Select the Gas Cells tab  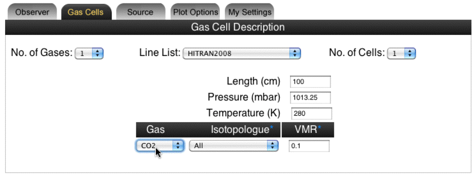point(86,12)
